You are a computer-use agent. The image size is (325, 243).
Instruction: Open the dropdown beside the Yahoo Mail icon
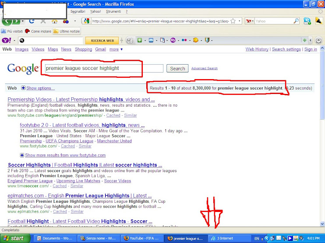[x=156, y=41]
